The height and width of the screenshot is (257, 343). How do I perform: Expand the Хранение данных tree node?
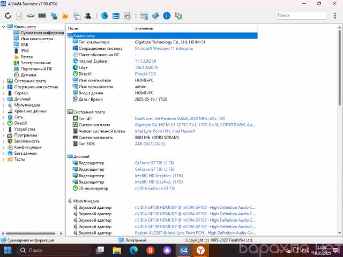3,111
